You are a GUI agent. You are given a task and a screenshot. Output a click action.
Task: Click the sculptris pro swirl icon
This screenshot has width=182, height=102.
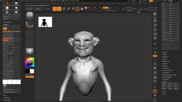point(82,9)
